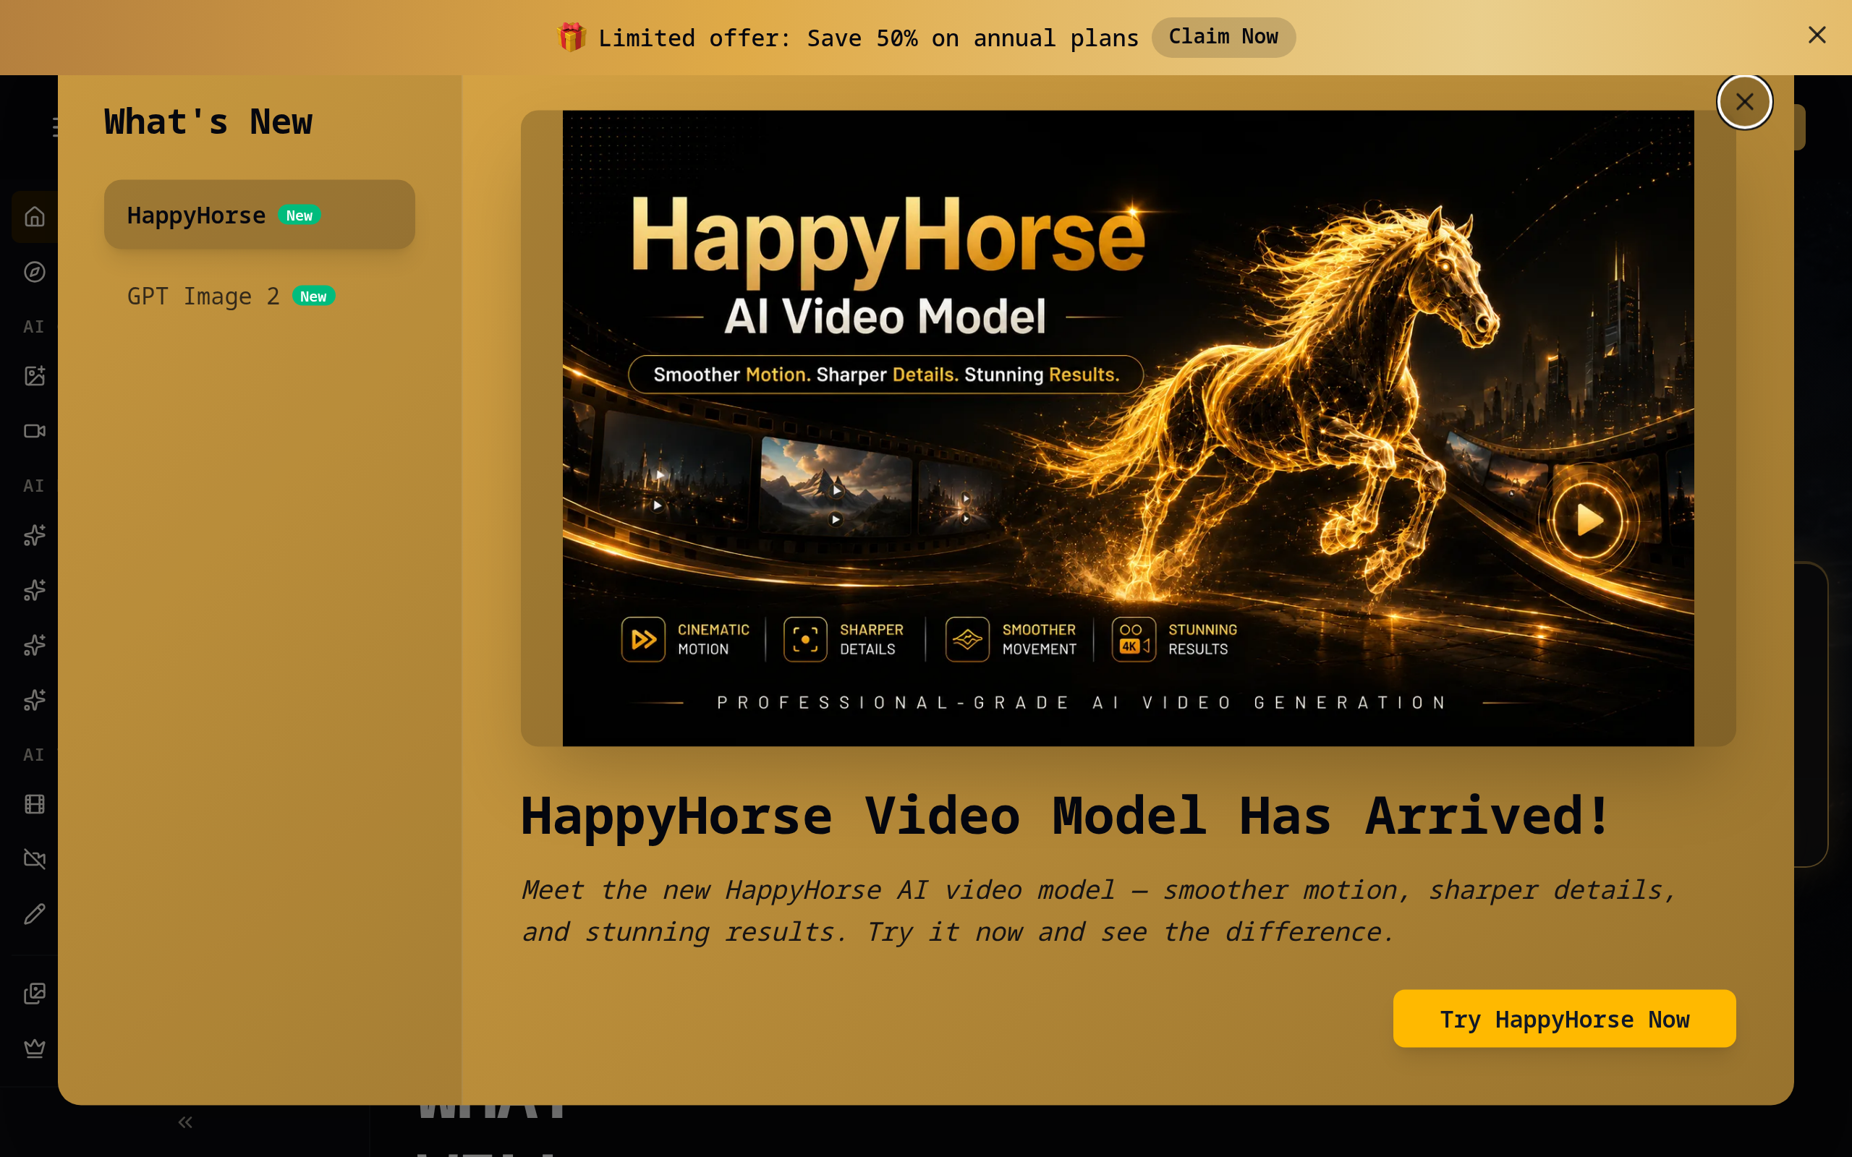
Task: Open the Home icon in the sidebar
Action: (35, 216)
